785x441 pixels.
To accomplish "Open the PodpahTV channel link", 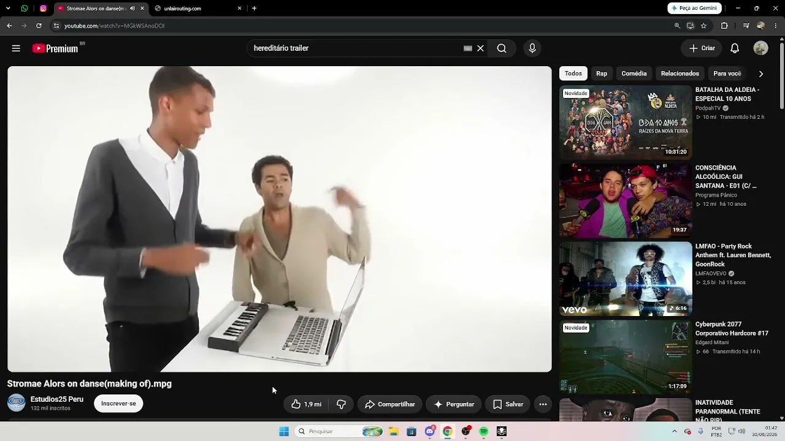I will click(x=708, y=108).
